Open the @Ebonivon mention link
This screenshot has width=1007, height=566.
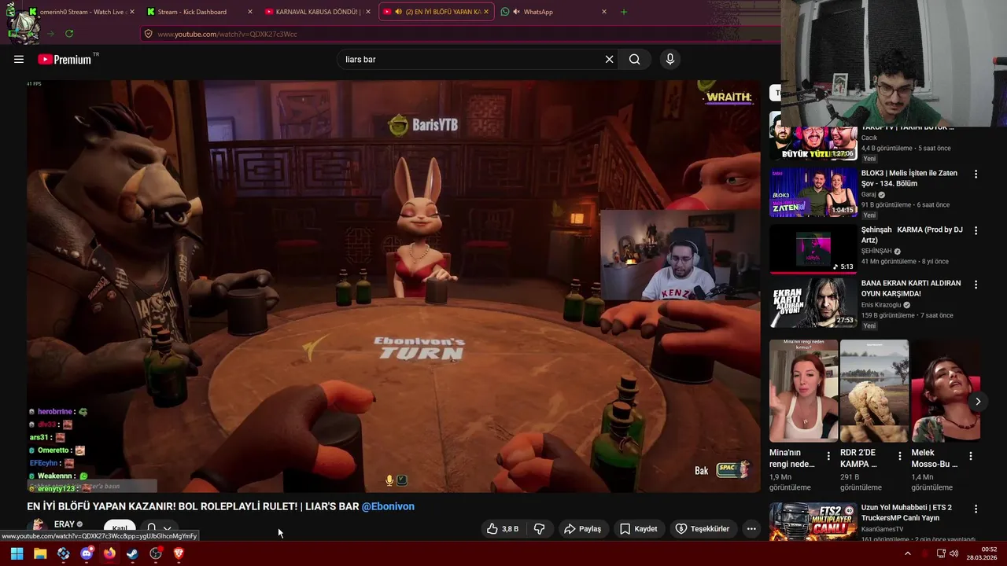(388, 506)
